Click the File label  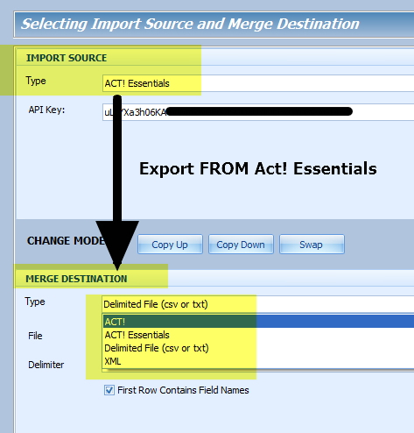pyautogui.click(x=35, y=336)
